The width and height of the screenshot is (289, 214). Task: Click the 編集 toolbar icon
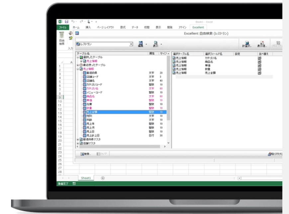point(141,44)
